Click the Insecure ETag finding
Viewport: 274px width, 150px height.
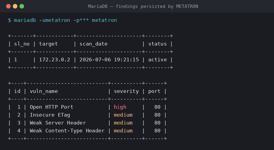point(50,115)
